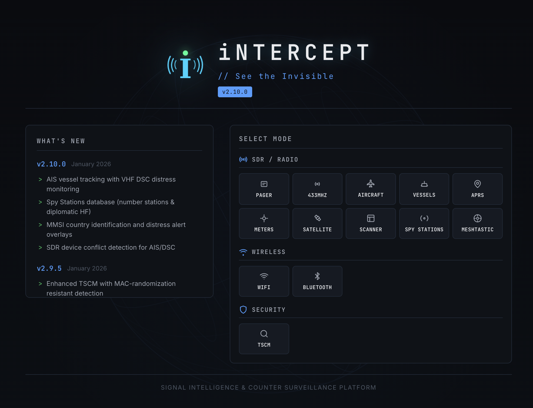Open Vessels AIS tracking mode
This screenshot has height=408, width=533.
(424, 189)
